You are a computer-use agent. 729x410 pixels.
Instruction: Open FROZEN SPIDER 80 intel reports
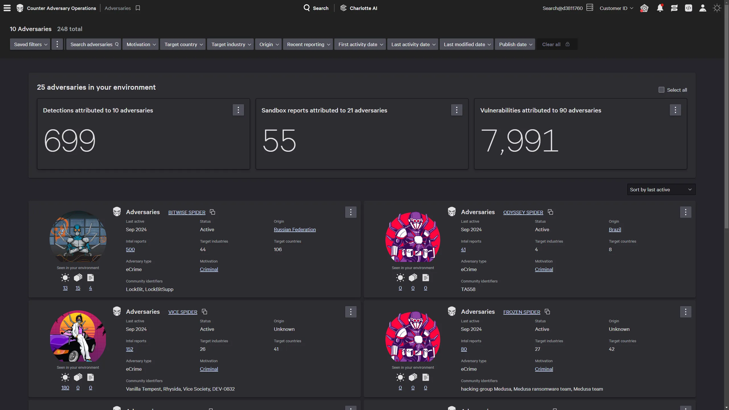[x=464, y=349]
